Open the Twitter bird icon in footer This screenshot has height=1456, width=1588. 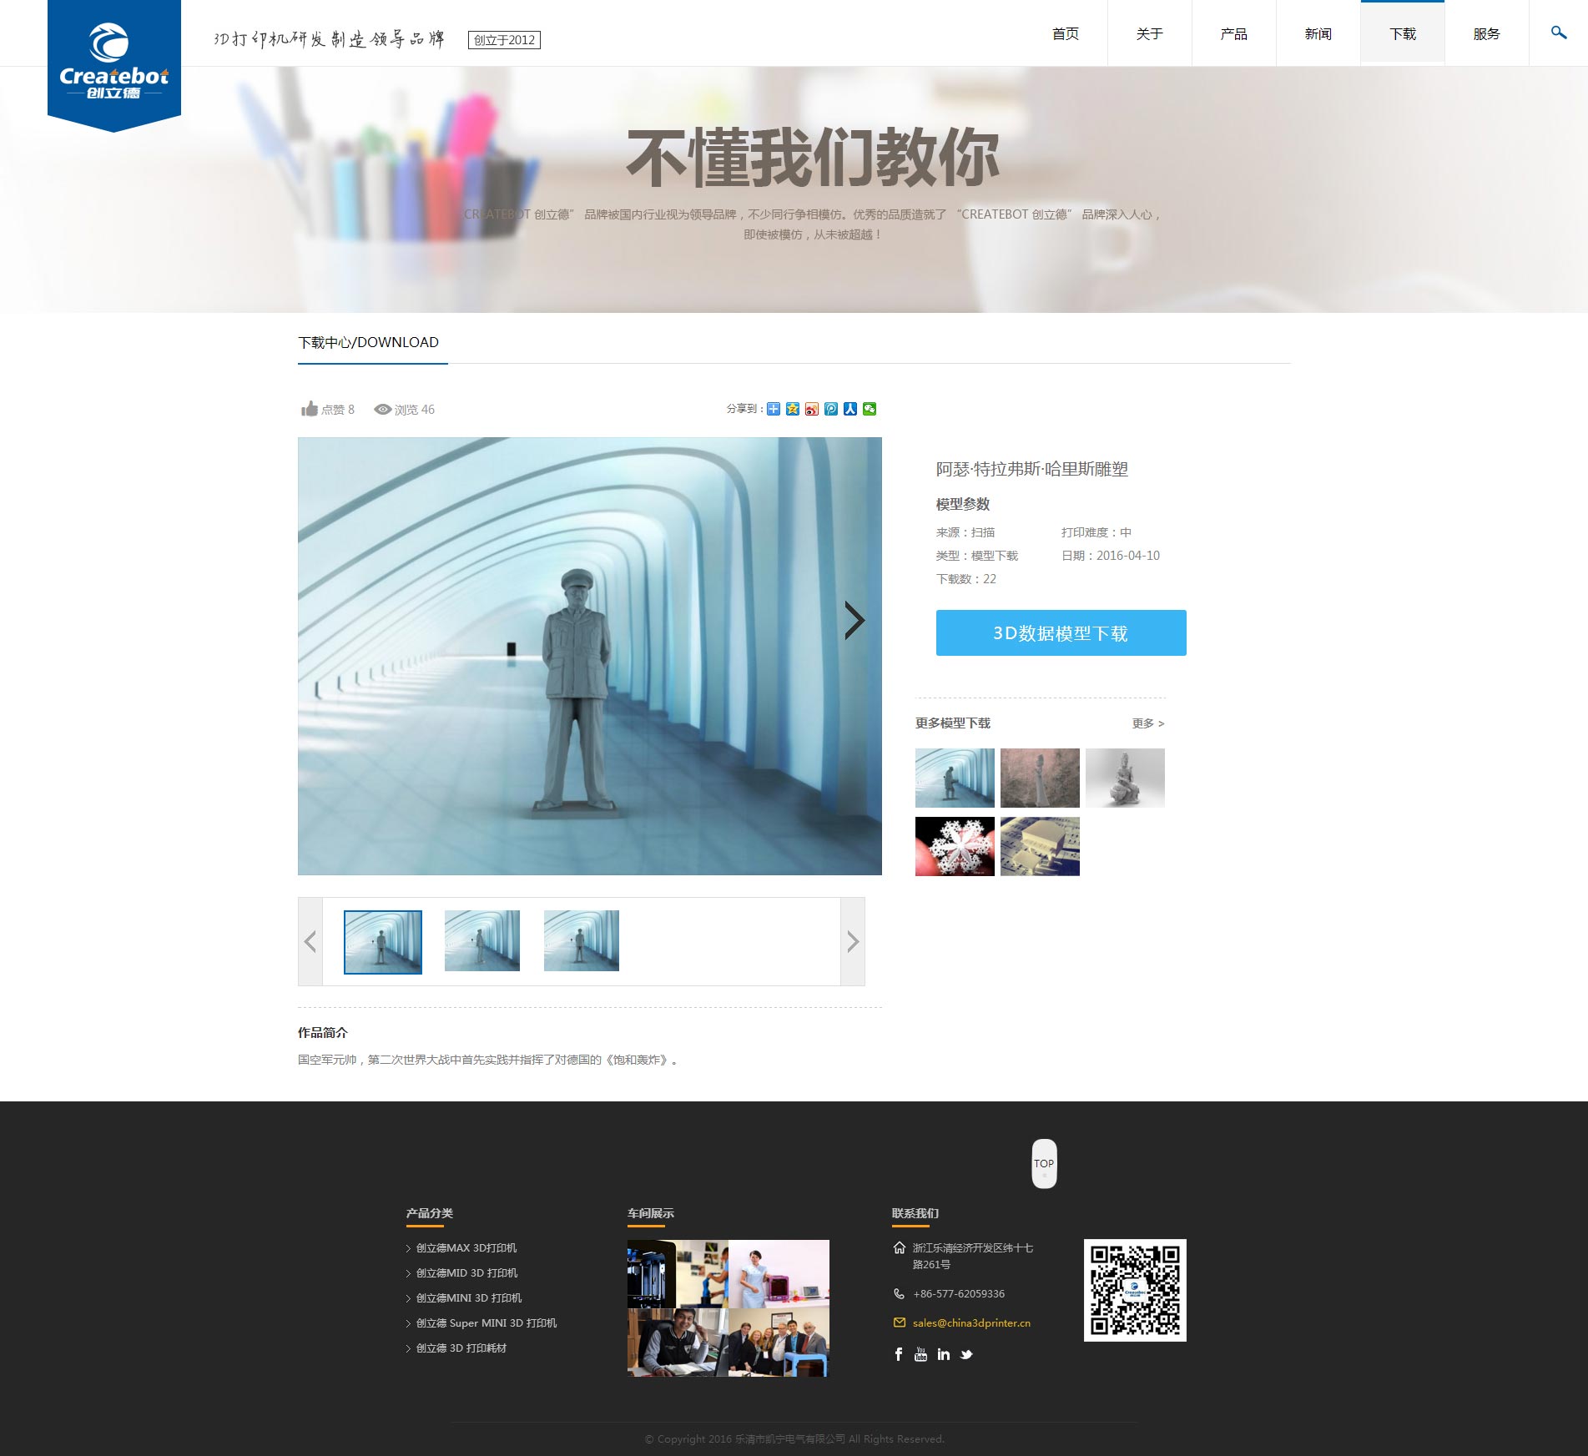(x=966, y=1354)
